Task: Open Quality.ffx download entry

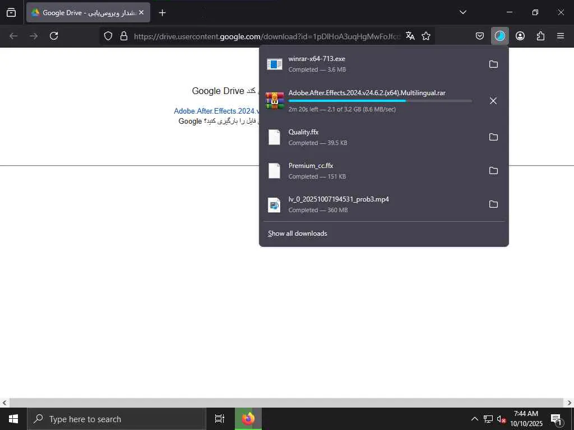Action: pyautogui.click(x=372, y=137)
